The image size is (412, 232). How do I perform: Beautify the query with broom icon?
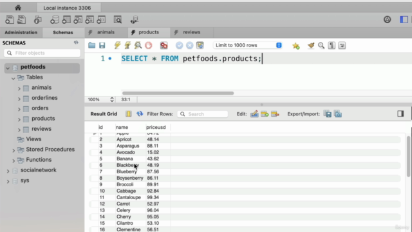point(311,45)
